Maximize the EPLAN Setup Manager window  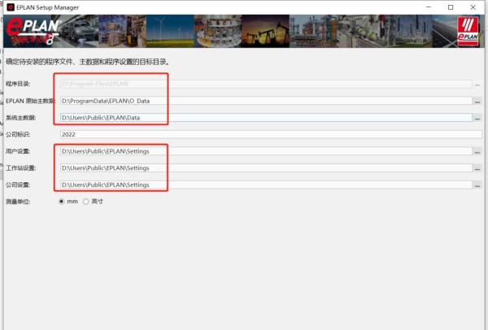point(451,7)
